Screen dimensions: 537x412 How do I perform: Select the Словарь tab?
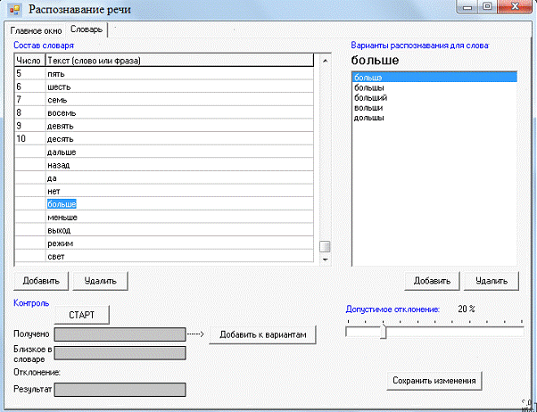click(87, 29)
